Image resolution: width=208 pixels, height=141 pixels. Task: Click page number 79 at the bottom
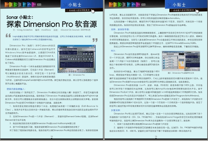click(156, 136)
